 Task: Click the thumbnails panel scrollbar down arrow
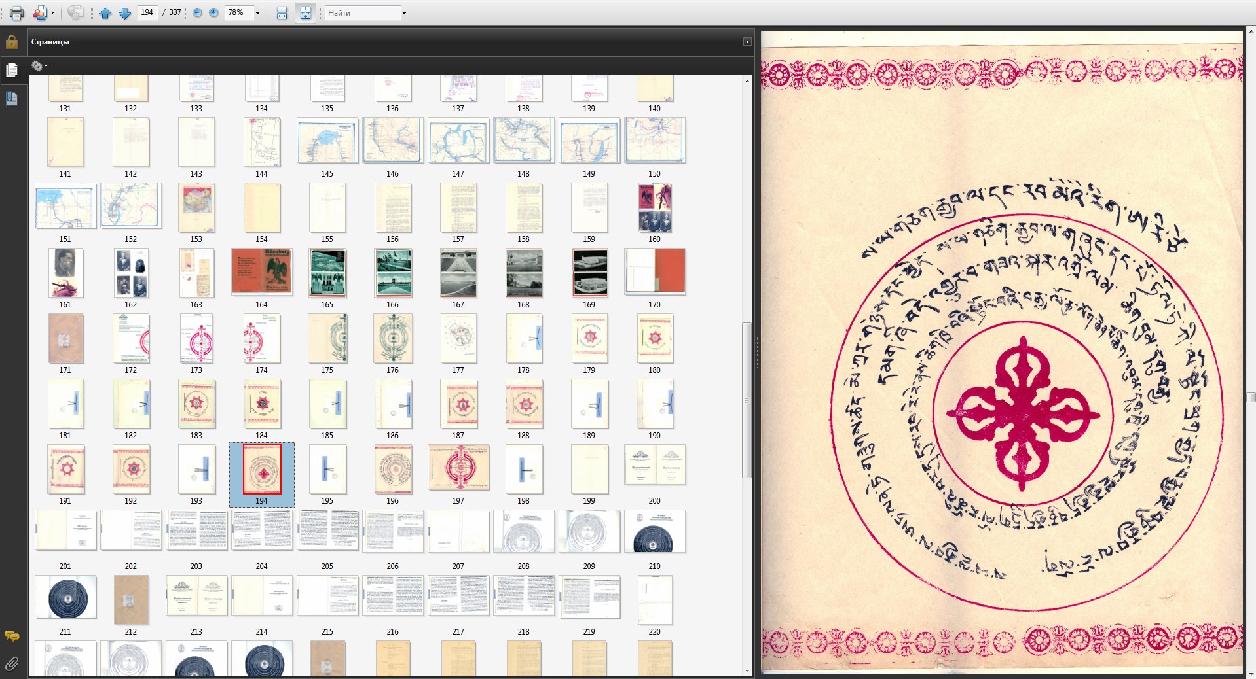click(747, 670)
